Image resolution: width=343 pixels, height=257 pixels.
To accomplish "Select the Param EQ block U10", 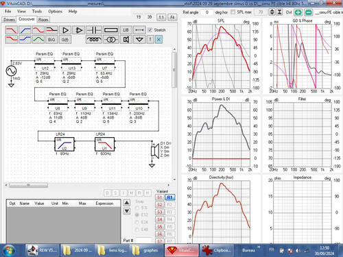I will pos(139,104).
